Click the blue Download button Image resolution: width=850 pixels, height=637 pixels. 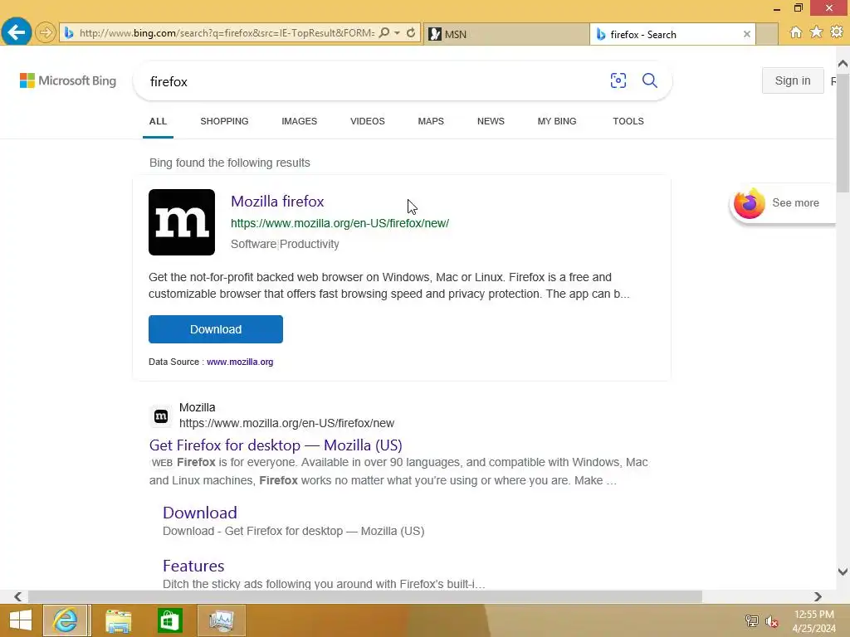[216, 329]
